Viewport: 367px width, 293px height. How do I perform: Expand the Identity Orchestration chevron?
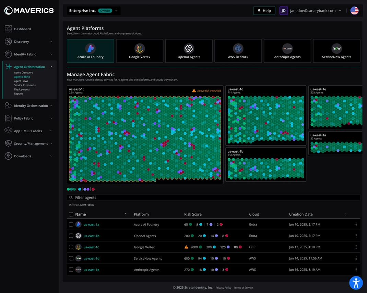click(x=51, y=106)
